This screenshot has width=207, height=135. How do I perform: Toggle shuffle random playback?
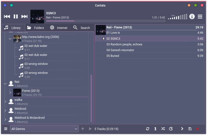coord(163,129)
